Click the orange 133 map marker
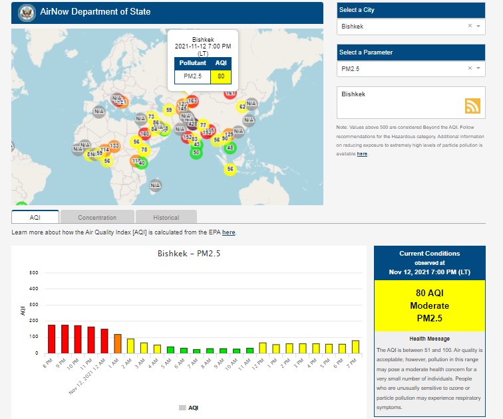The height and width of the screenshot is (419, 503). click(x=114, y=145)
